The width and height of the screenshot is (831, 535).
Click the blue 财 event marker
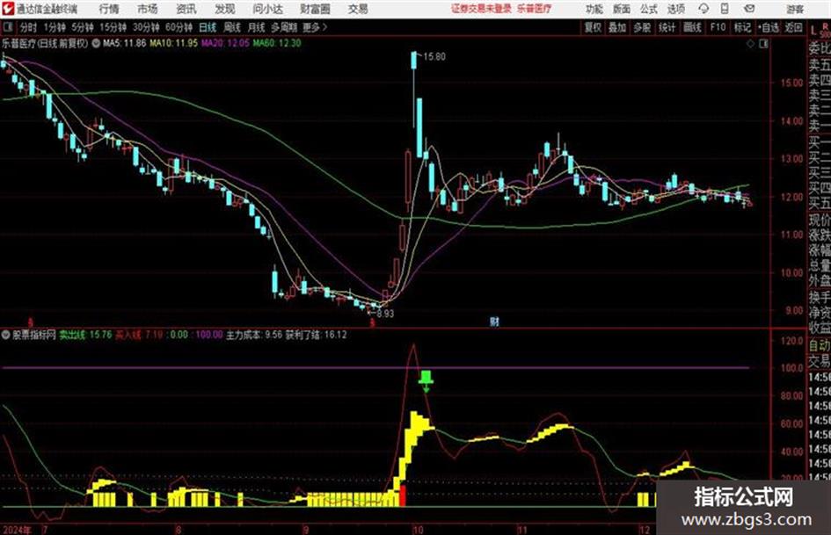[494, 322]
